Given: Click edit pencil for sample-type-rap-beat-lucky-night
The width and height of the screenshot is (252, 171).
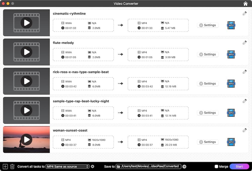Looking at the screenshot, I should point(244,101).
